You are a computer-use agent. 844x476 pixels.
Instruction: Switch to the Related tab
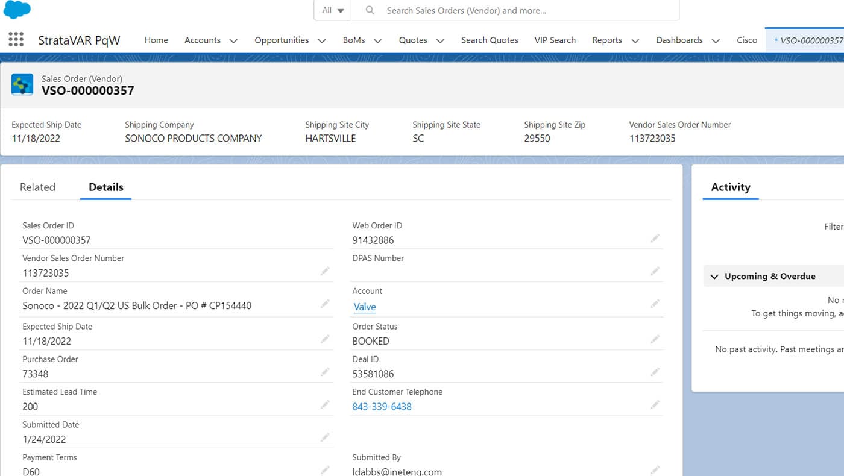coord(37,187)
